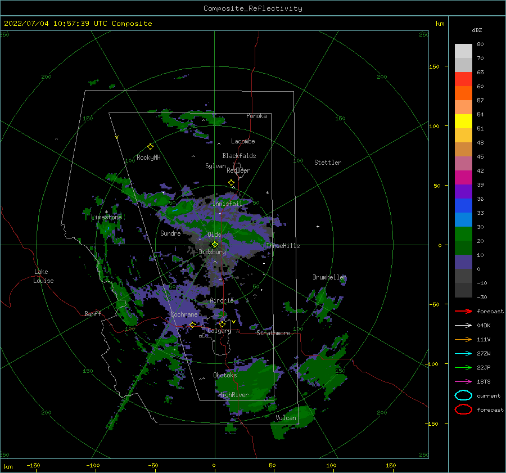Click the red forecast arrow legend icon
Screen dimensions: 506x473
[463, 311]
